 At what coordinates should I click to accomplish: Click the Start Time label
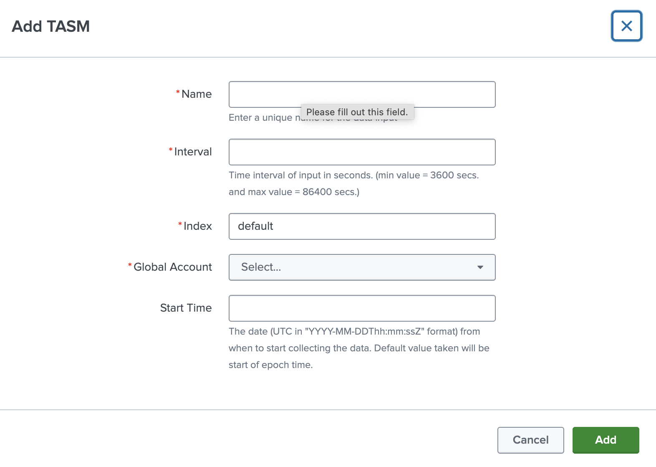[x=186, y=308]
